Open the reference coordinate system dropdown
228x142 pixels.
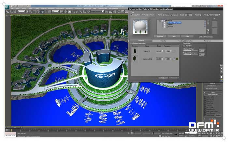(x=55, y=11)
